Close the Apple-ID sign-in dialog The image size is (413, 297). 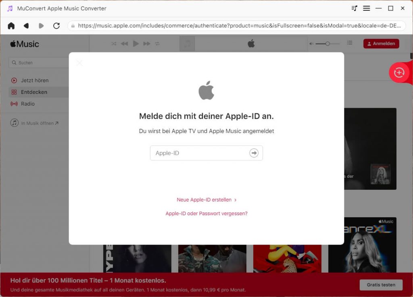point(79,63)
